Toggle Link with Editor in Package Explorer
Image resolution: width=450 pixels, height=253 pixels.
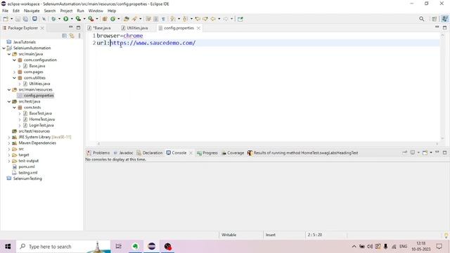[x=72, y=36]
